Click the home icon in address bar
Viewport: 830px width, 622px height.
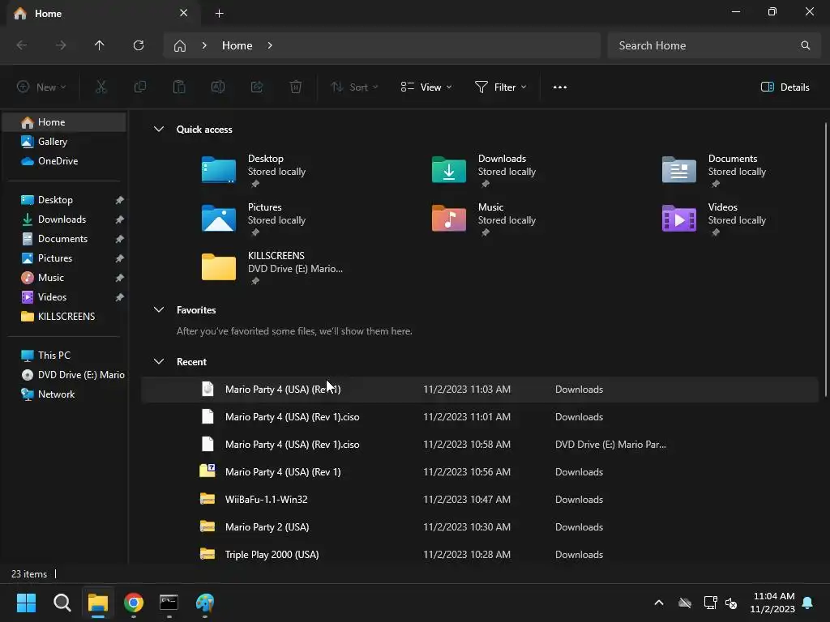pyautogui.click(x=180, y=46)
